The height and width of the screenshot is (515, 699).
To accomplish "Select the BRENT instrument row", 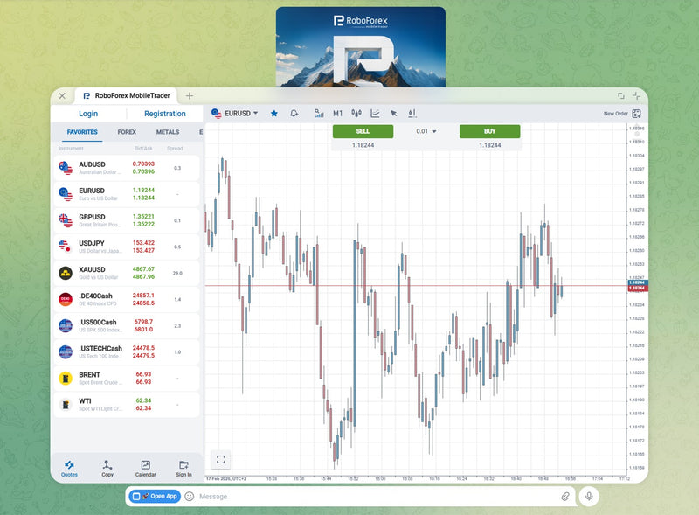I will tap(127, 379).
